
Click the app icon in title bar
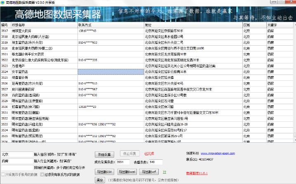click(x=2, y=2)
